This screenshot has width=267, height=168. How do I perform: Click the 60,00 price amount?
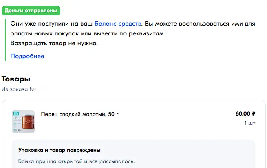(x=243, y=113)
